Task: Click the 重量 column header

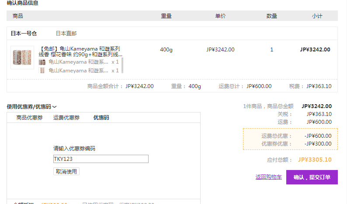Action: tap(166, 16)
